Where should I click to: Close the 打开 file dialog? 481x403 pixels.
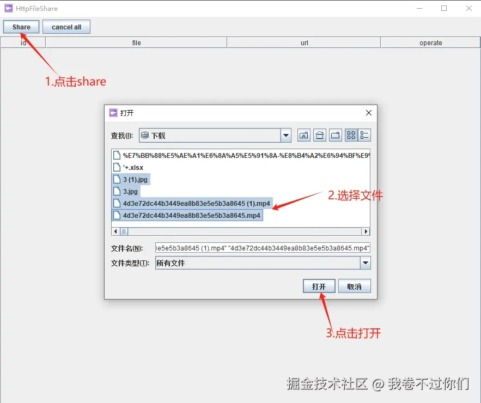369,113
